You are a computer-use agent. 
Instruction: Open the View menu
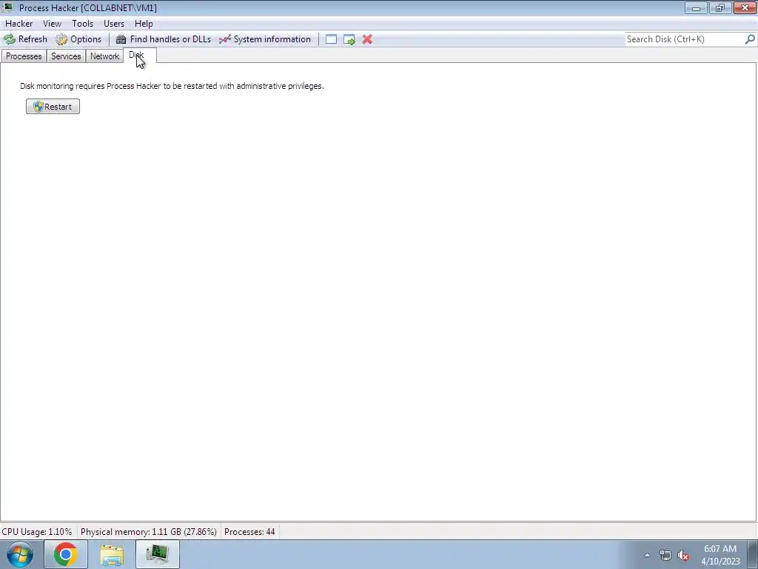pyautogui.click(x=52, y=23)
